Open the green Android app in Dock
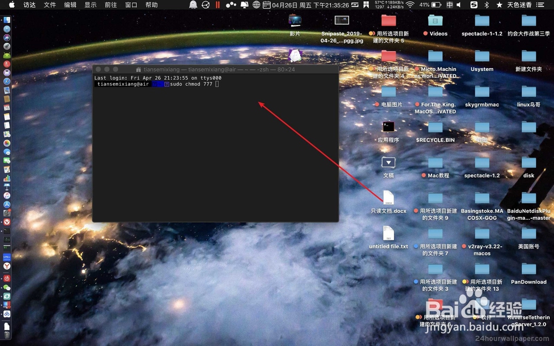554x346 pixels. click(7, 55)
